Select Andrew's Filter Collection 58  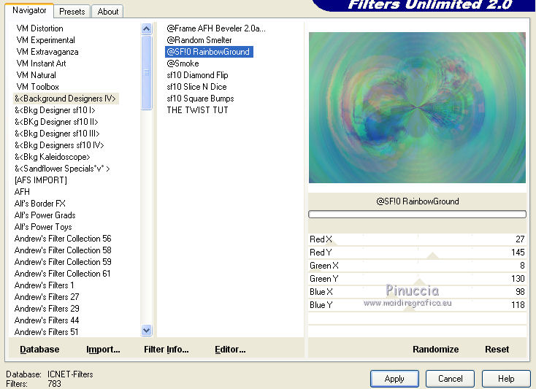pyautogui.click(x=63, y=250)
